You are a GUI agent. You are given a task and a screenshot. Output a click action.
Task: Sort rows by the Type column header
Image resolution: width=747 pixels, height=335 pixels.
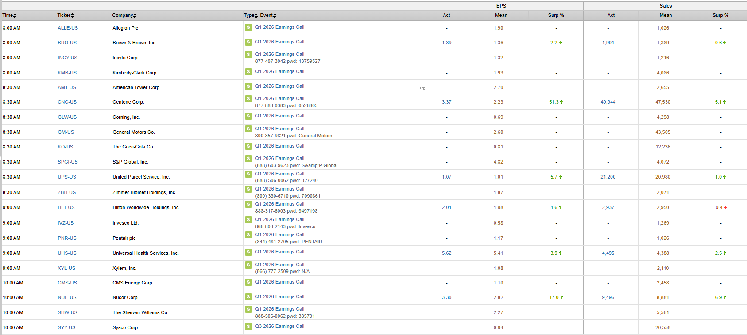coord(250,16)
